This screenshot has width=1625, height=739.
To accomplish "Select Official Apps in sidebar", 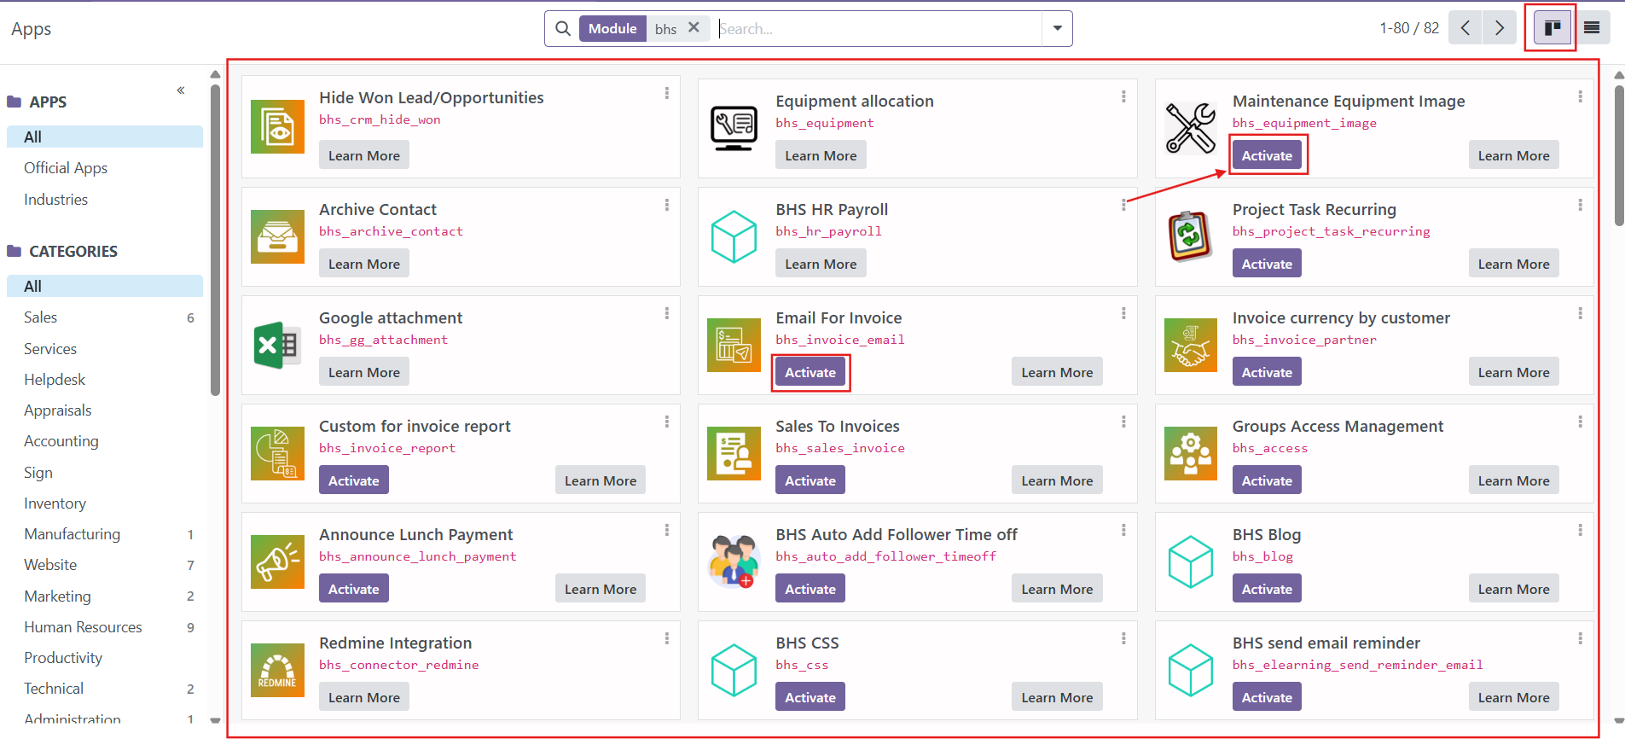I will click(x=66, y=168).
